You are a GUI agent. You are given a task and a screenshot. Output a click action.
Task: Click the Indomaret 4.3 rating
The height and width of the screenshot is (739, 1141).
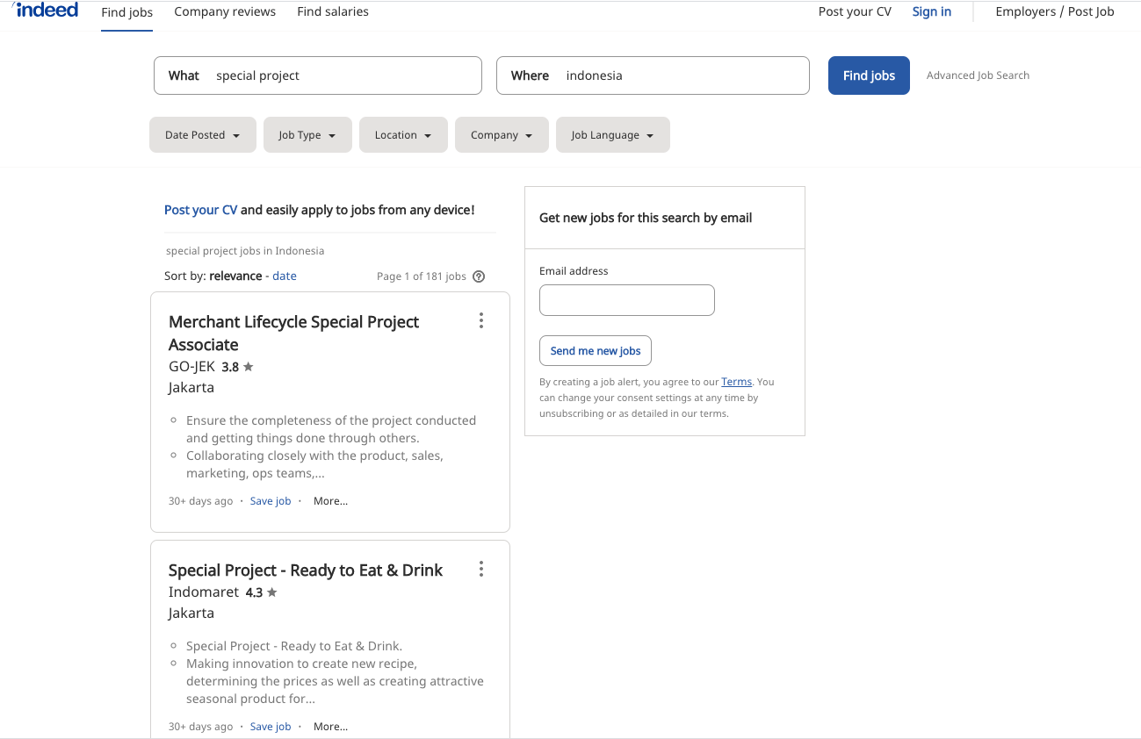[x=254, y=592]
